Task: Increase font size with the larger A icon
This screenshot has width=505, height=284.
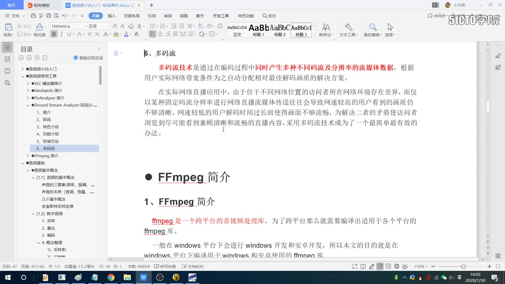Action: pyautogui.click(x=115, y=26)
